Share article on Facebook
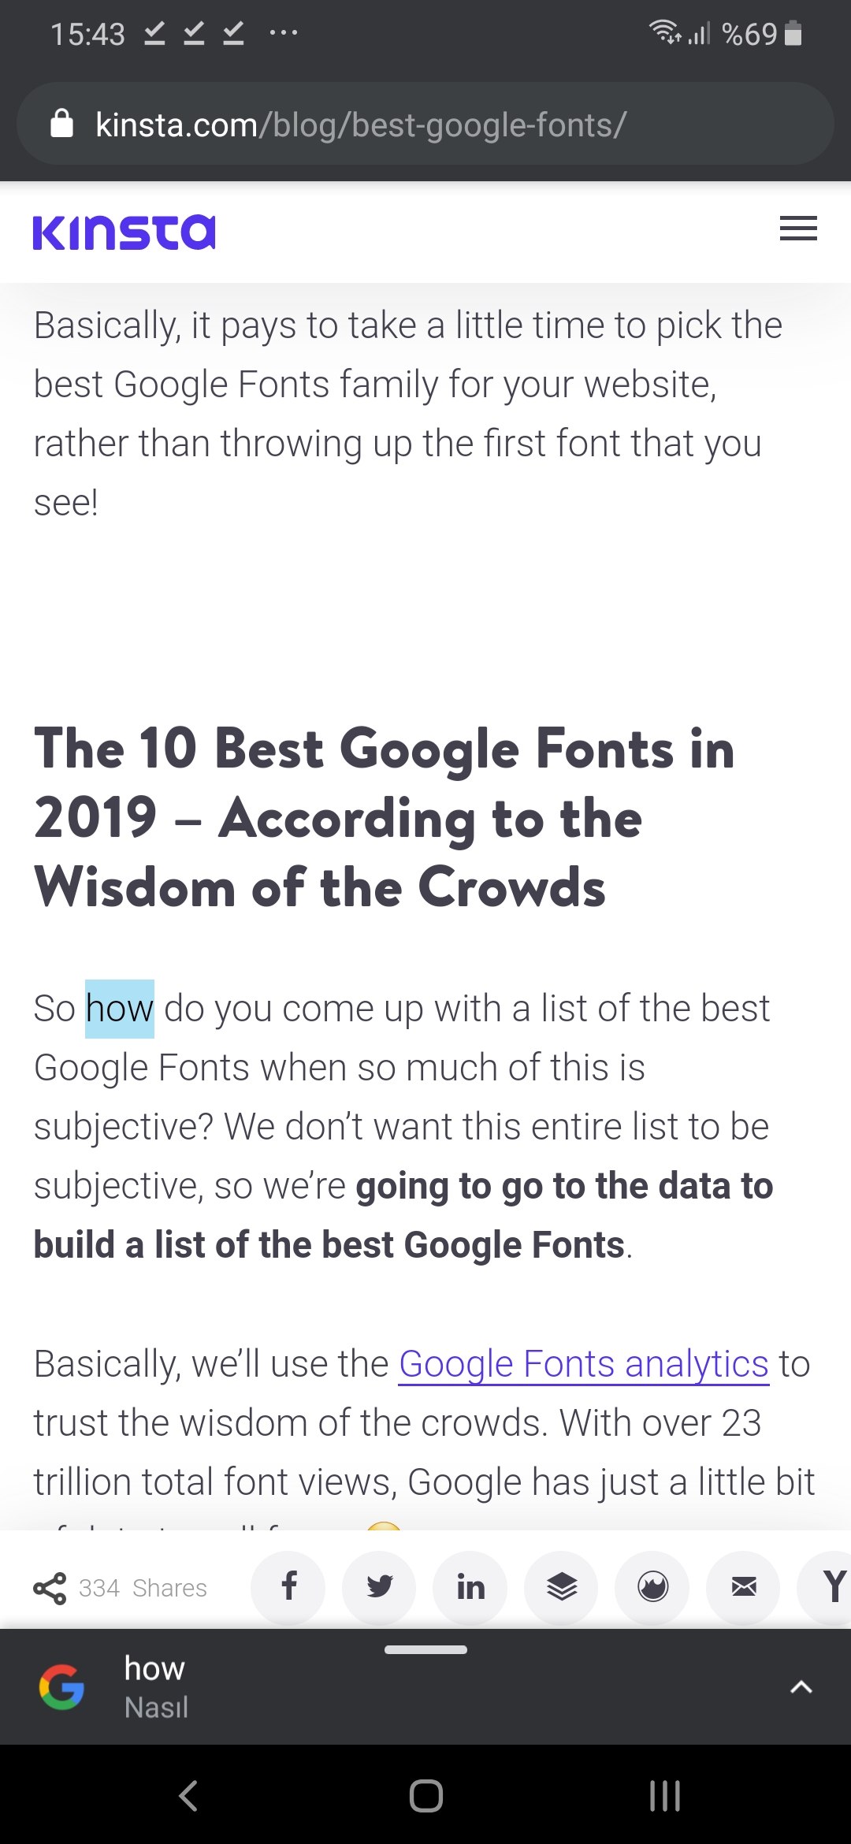Viewport: 851px width, 1844px height. [x=288, y=1587]
